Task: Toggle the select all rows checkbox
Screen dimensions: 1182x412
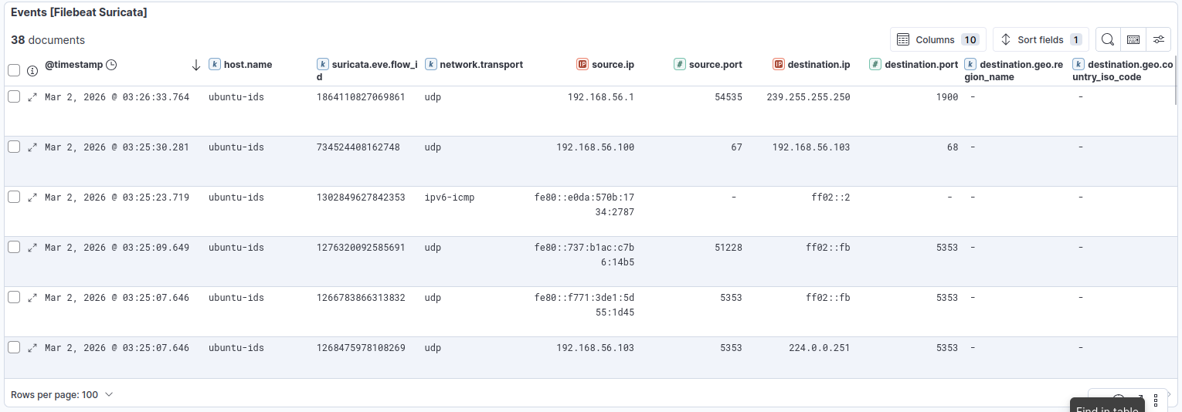Action: coord(14,70)
